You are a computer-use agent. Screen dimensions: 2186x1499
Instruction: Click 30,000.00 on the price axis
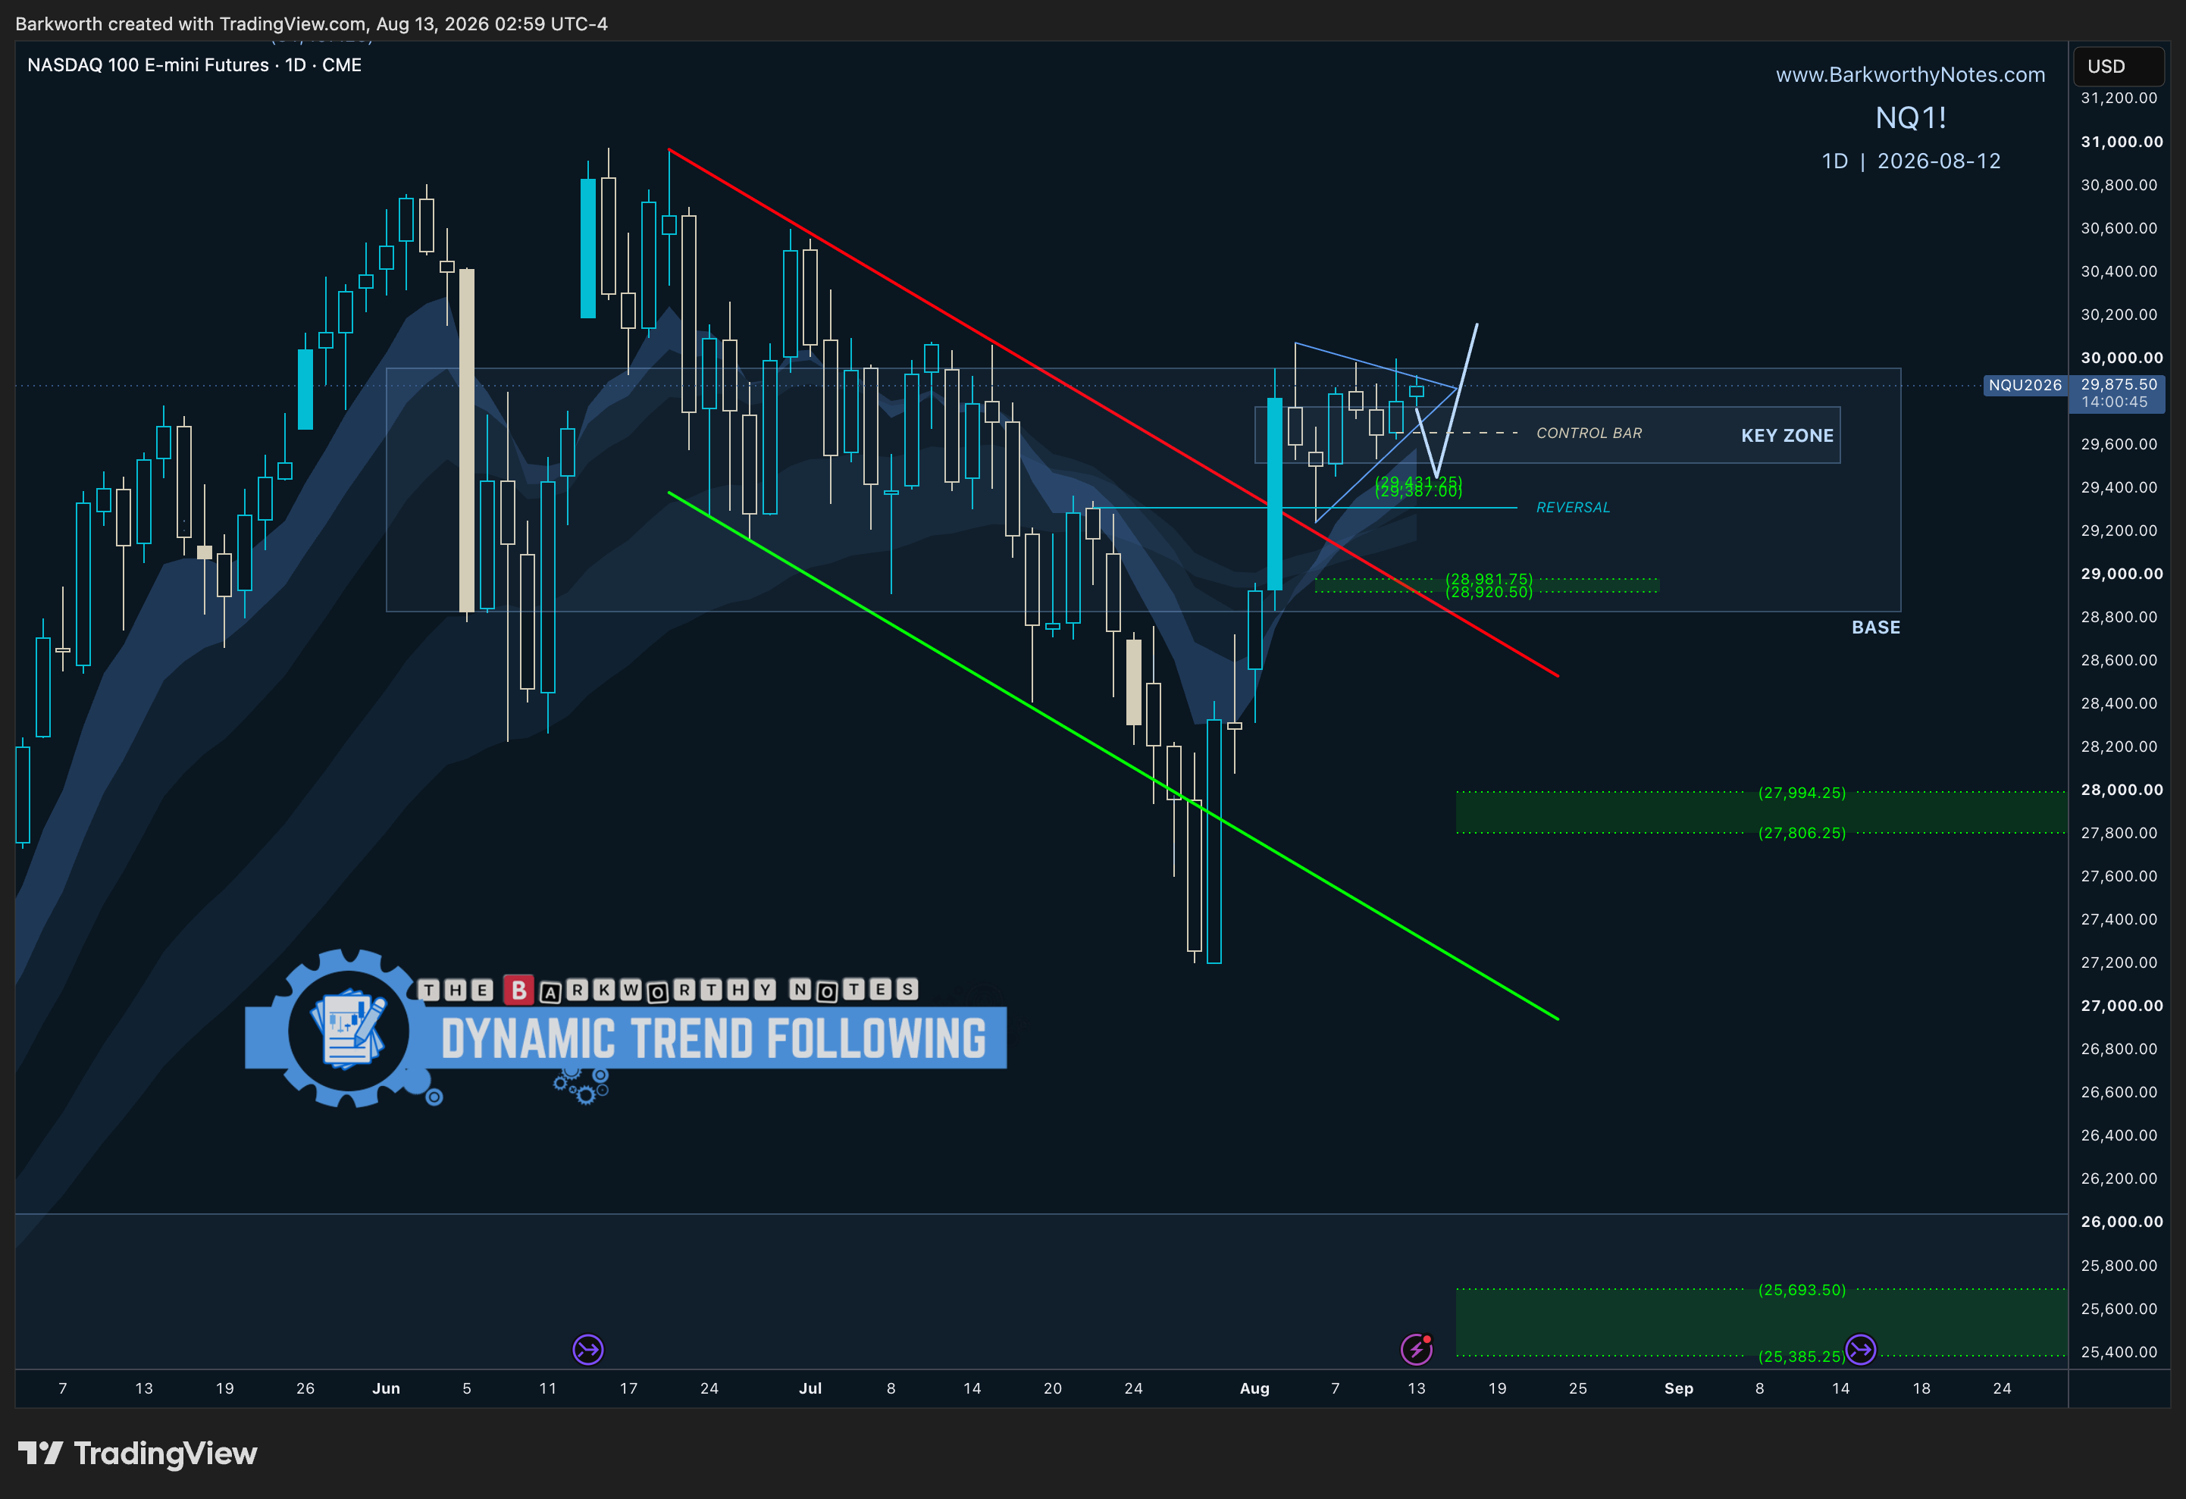[2121, 358]
